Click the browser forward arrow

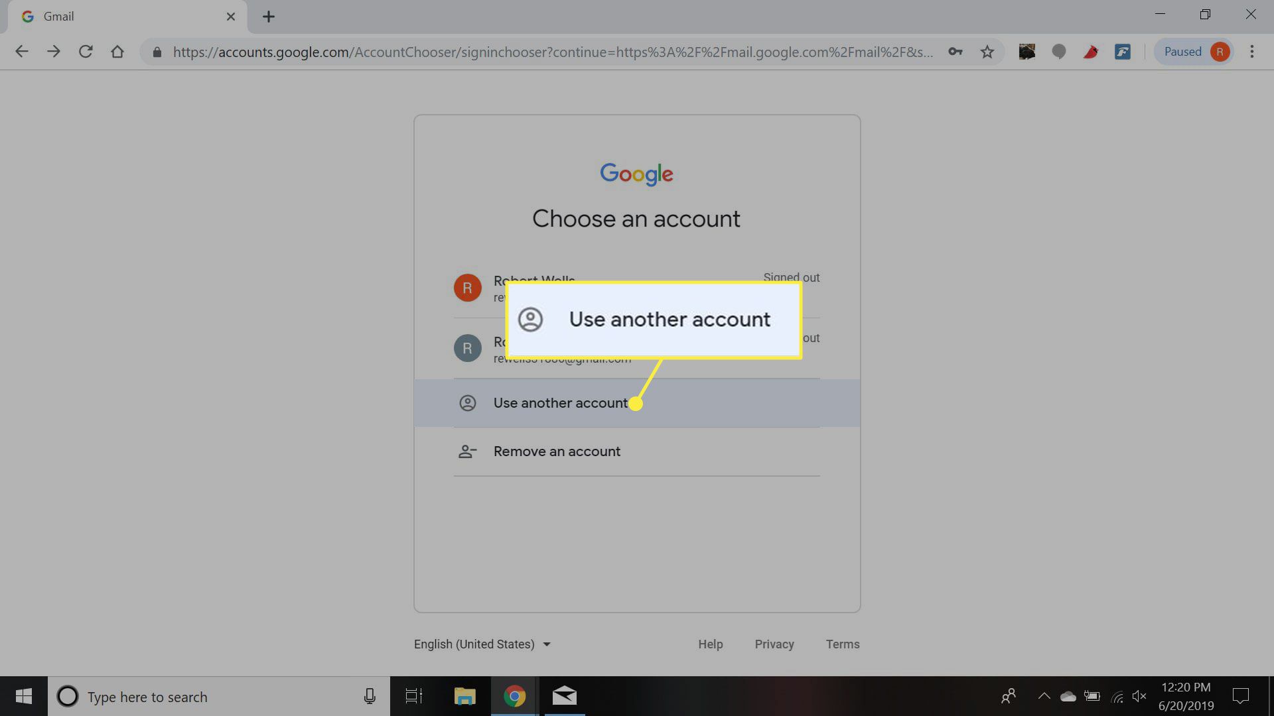pos(54,52)
